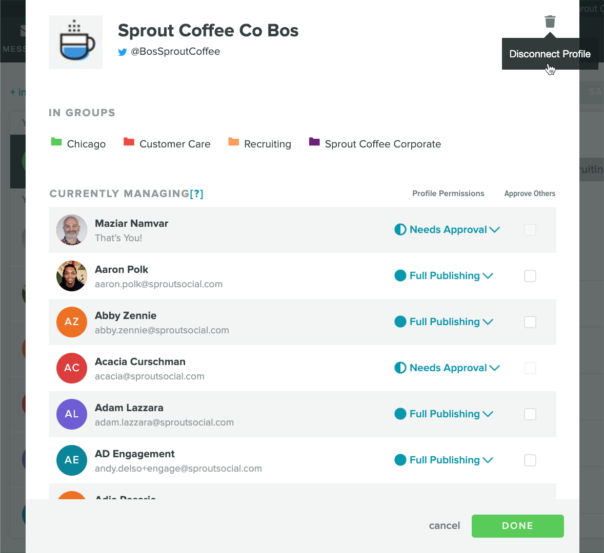
Task: Click the Sprout Coffee cup profile image
Action: pyautogui.click(x=75, y=42)
